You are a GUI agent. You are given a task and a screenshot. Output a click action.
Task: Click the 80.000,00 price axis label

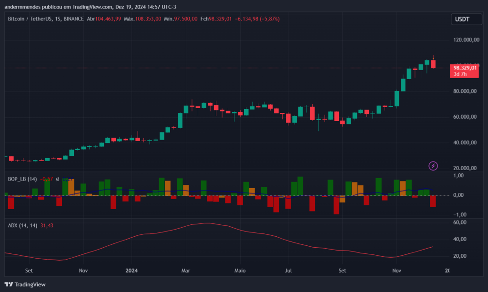pos(465,91)
